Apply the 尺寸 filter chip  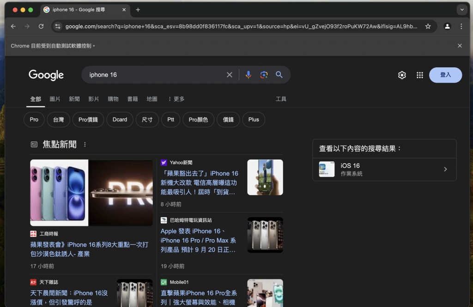click(x=147, y=119)
